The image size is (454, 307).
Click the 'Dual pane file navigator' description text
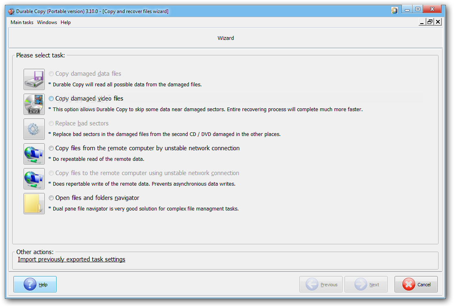(x=143, y=209)
